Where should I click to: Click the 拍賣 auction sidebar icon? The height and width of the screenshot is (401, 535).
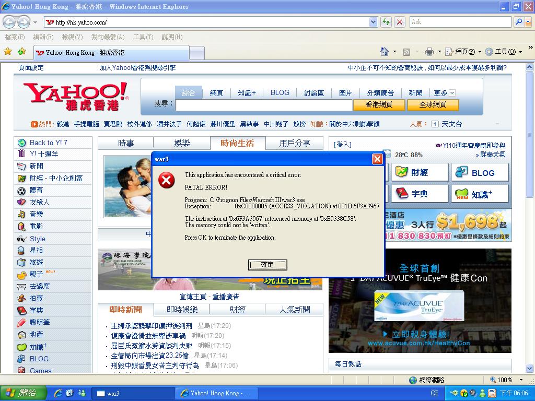pos(21,298)
